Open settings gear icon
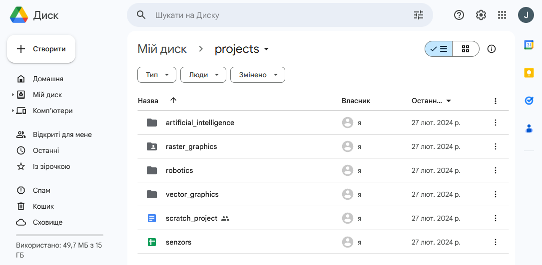 481,15
